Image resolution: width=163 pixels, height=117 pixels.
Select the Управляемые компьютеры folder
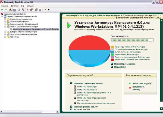point(21,19)
